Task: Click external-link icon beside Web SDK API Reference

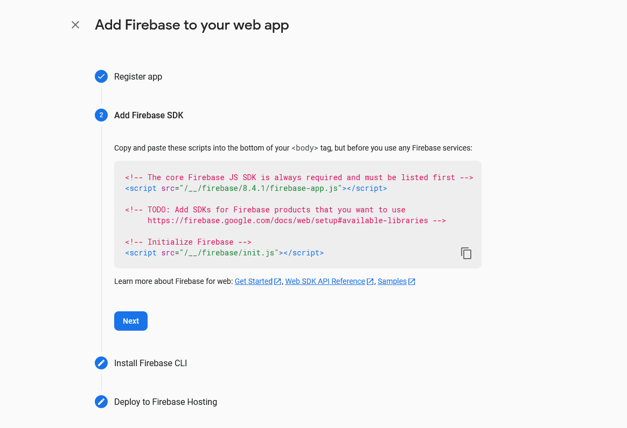Action: point(371,282)
